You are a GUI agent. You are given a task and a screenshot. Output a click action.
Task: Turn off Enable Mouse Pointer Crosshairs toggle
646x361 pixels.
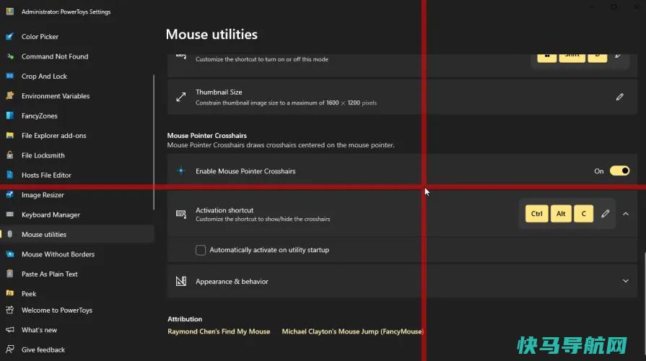pyautogui.click(x=619, y=170)
